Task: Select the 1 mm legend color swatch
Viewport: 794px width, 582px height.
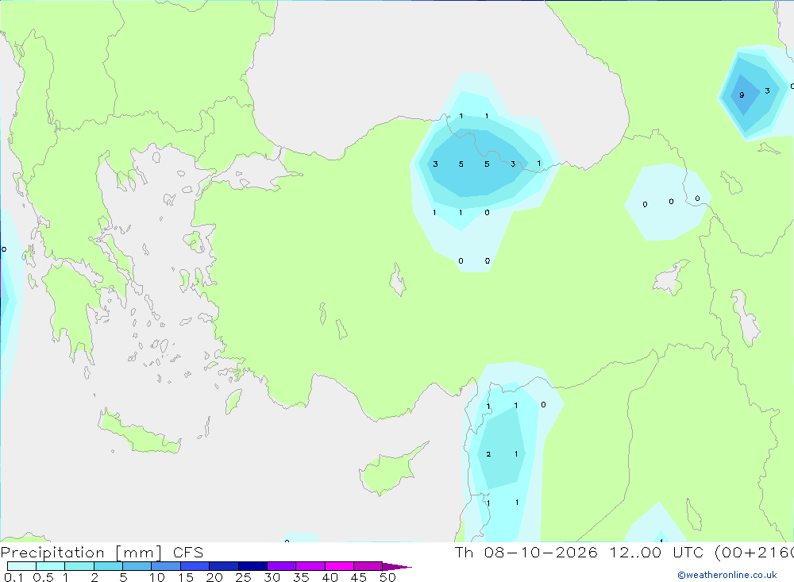Action: coord(79,566)
